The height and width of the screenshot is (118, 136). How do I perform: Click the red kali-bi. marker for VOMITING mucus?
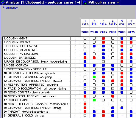(x=112, y=81)
